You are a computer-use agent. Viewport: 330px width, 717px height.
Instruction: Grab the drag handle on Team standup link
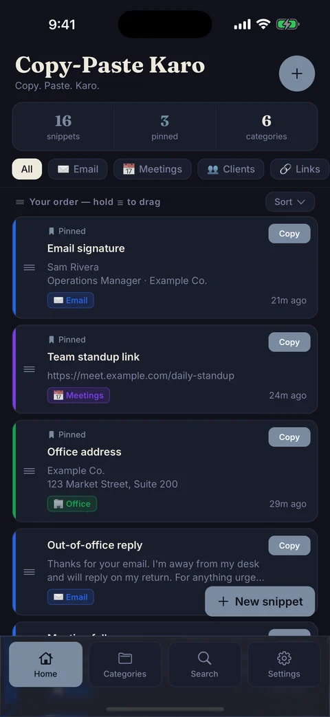coord(30,369)
